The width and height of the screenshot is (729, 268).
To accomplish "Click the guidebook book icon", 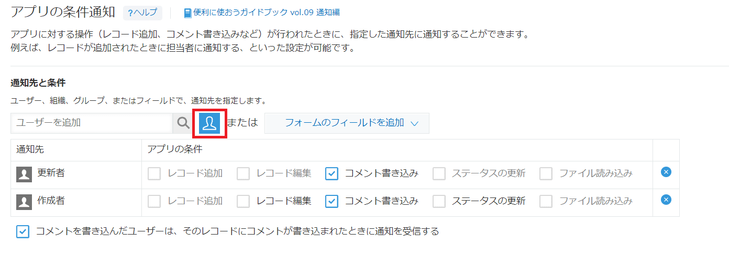I will pos(187,13).
